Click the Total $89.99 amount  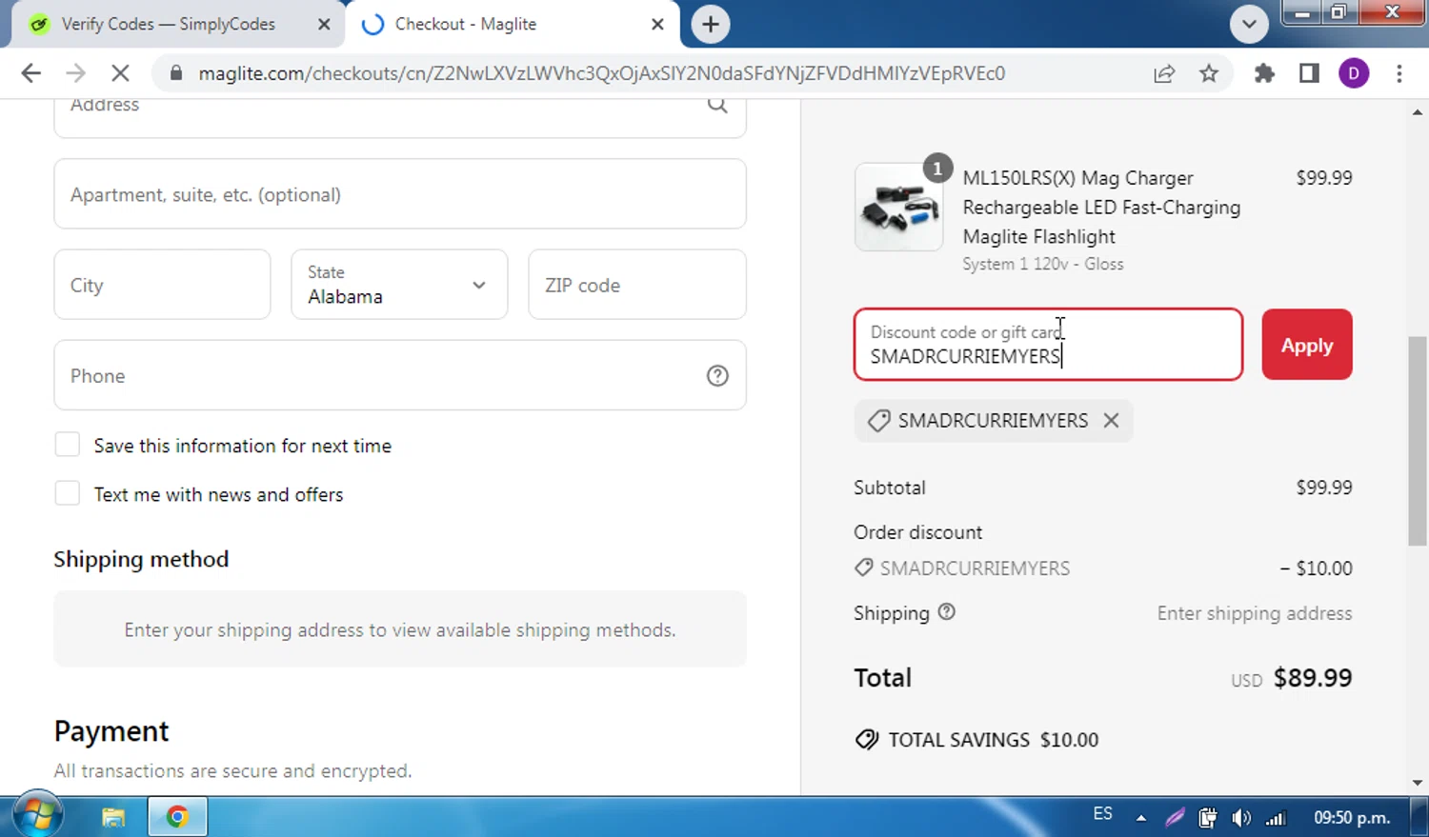click(1313, 677)
